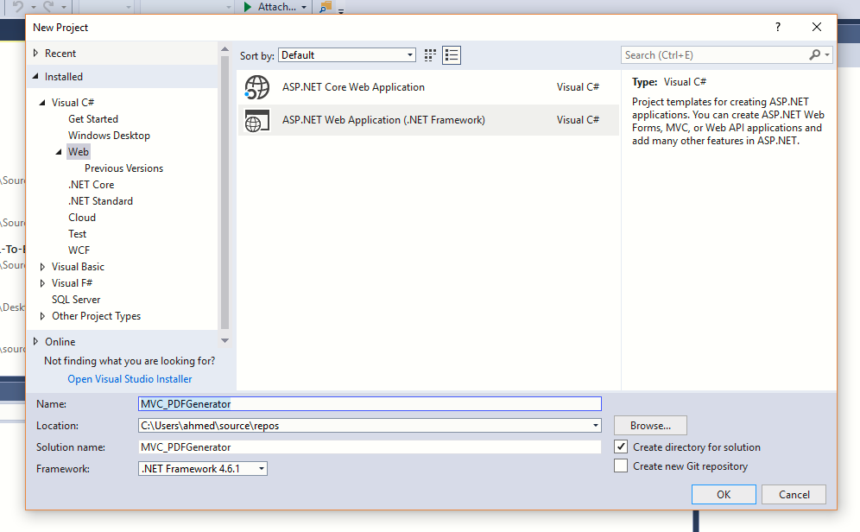Expand the Visual Basic node
860x532 pixels.
click(x=42, y=267)
